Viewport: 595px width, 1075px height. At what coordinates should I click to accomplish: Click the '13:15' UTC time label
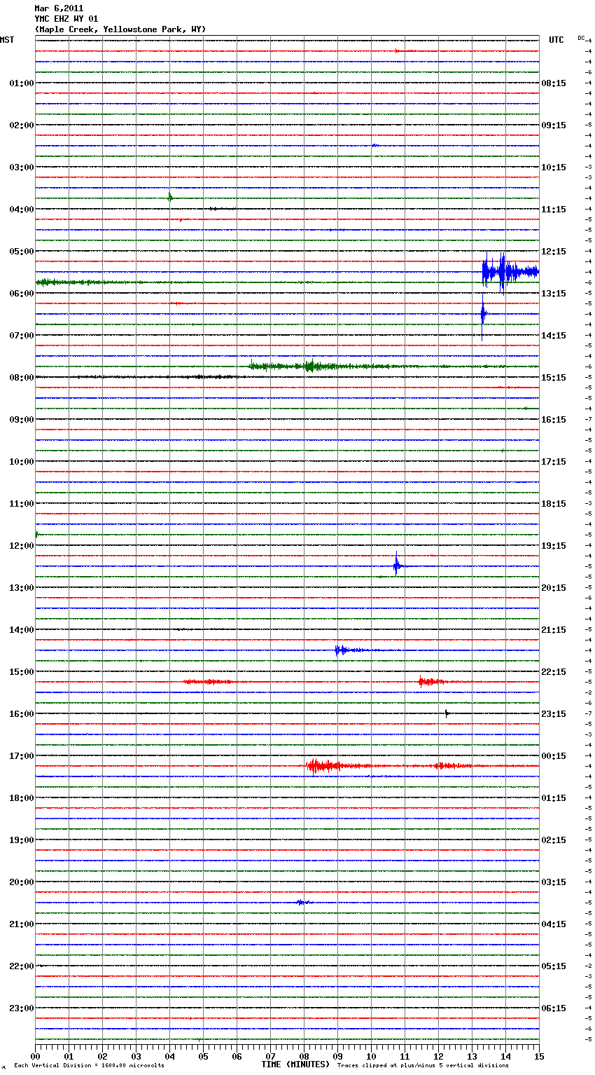point(554,294)
